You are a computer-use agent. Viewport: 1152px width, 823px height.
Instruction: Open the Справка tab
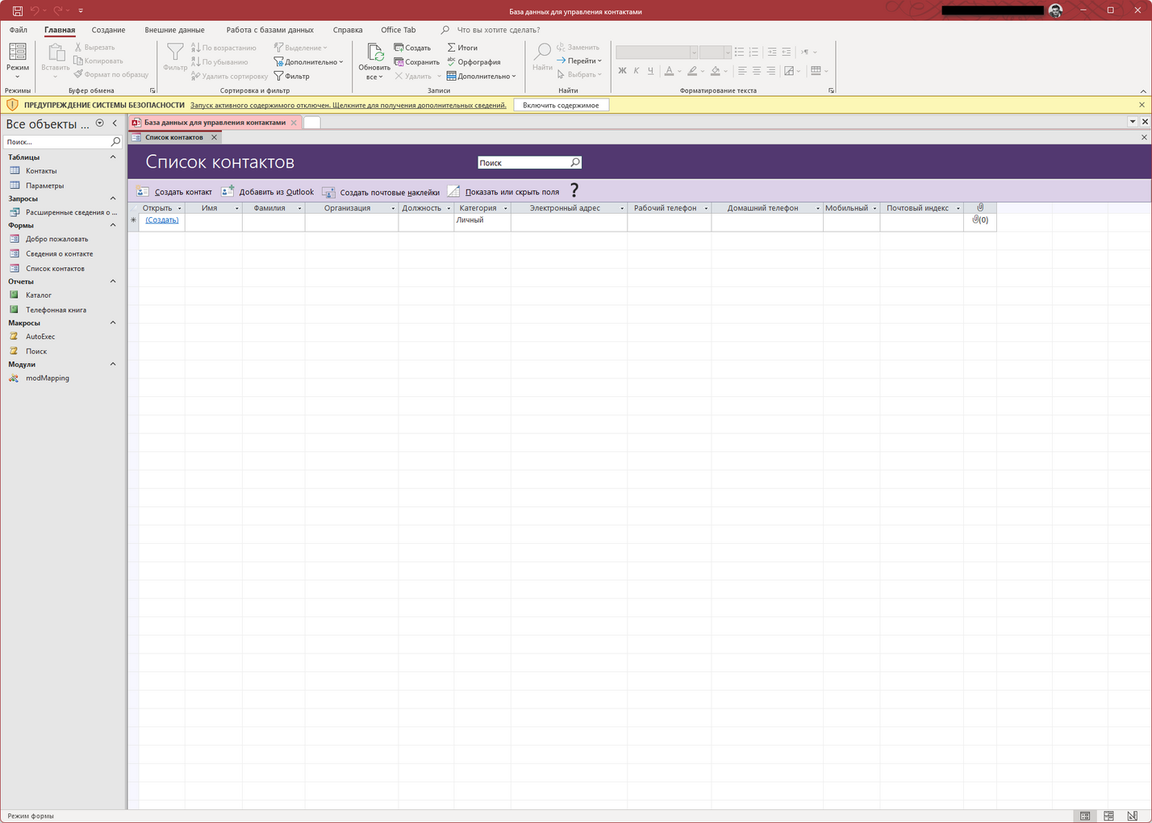(348, 30)
